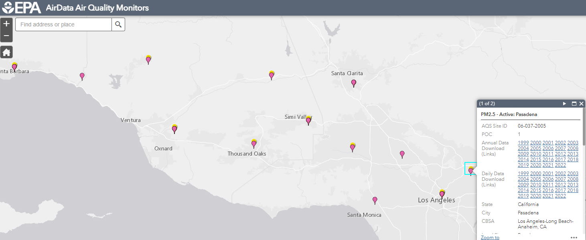The width and height of the screenshot is (586, 240).
Task: Select marker north of Santa Monica
Action: point(375,200)
